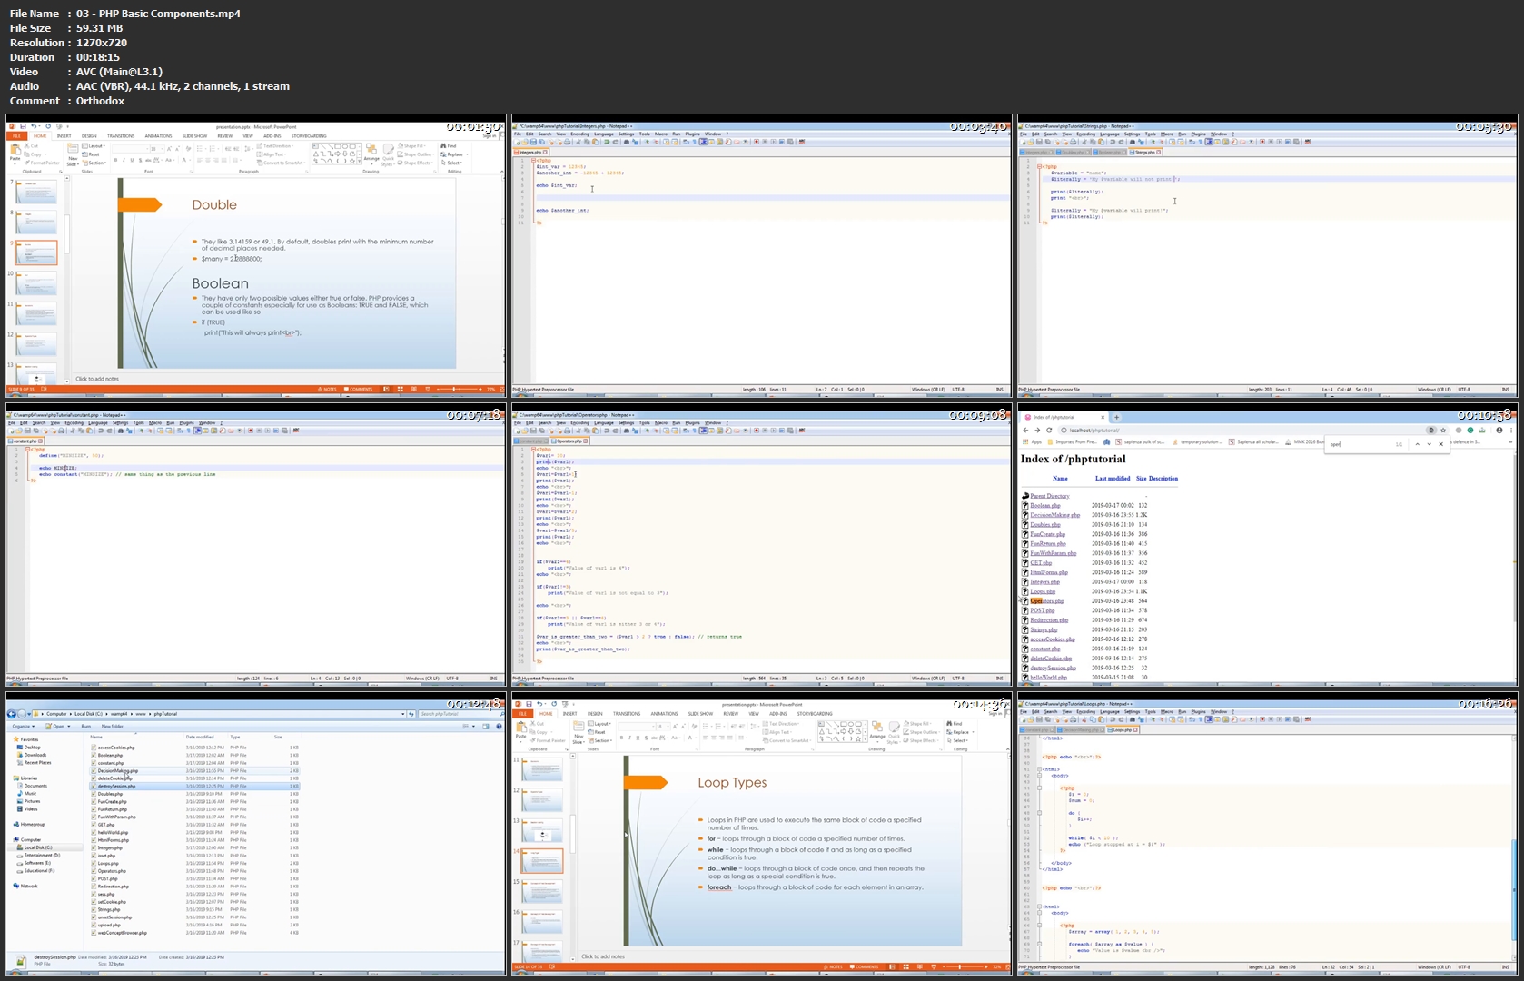Bookmark the page with Chrome's star icon
This screenshot has width=1524, height=981.
pos(1443,431)
